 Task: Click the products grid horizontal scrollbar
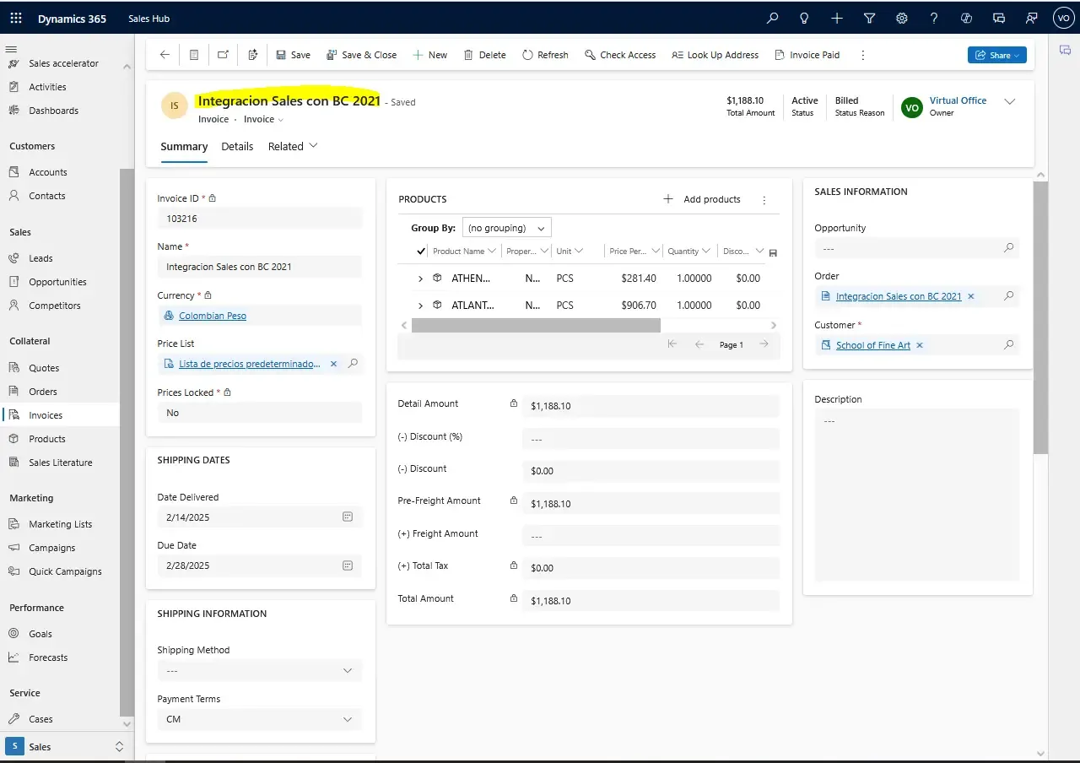(x=536, y=325)
